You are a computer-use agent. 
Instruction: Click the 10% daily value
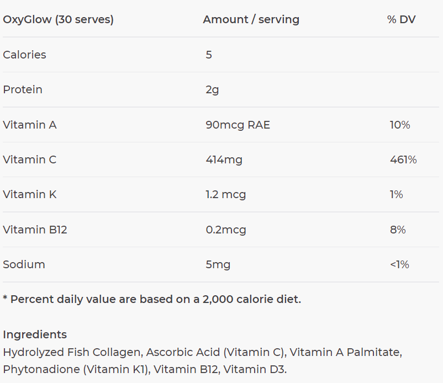400,125
